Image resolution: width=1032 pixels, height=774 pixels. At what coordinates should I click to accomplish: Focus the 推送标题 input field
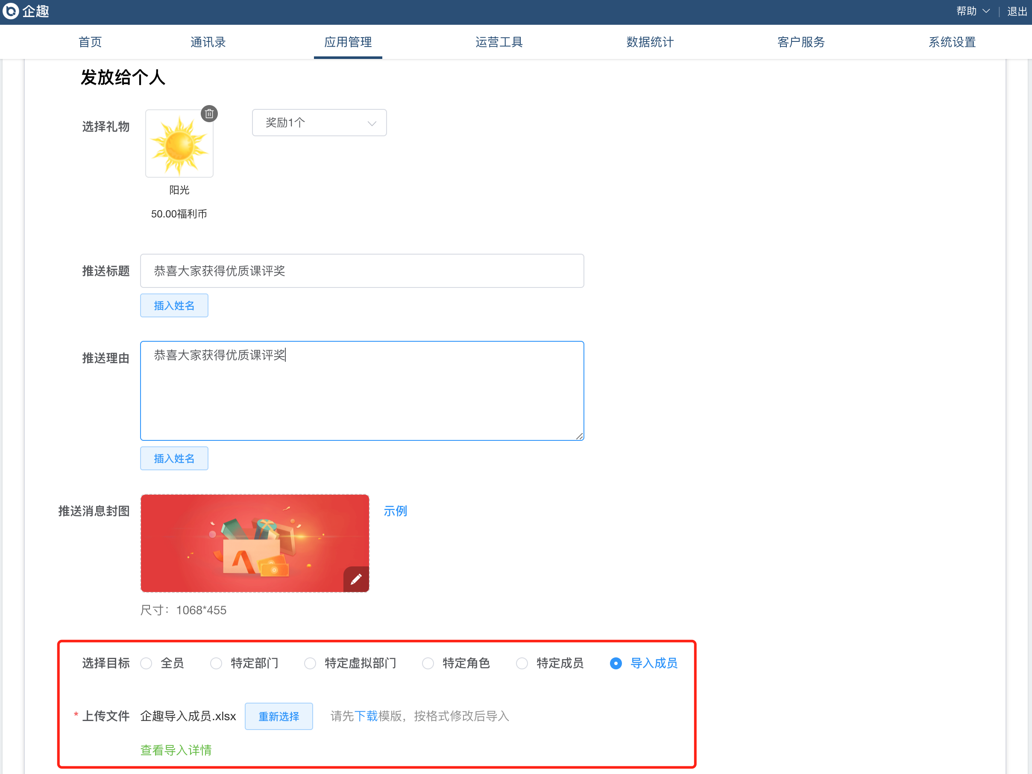click(x=361, y=271)
